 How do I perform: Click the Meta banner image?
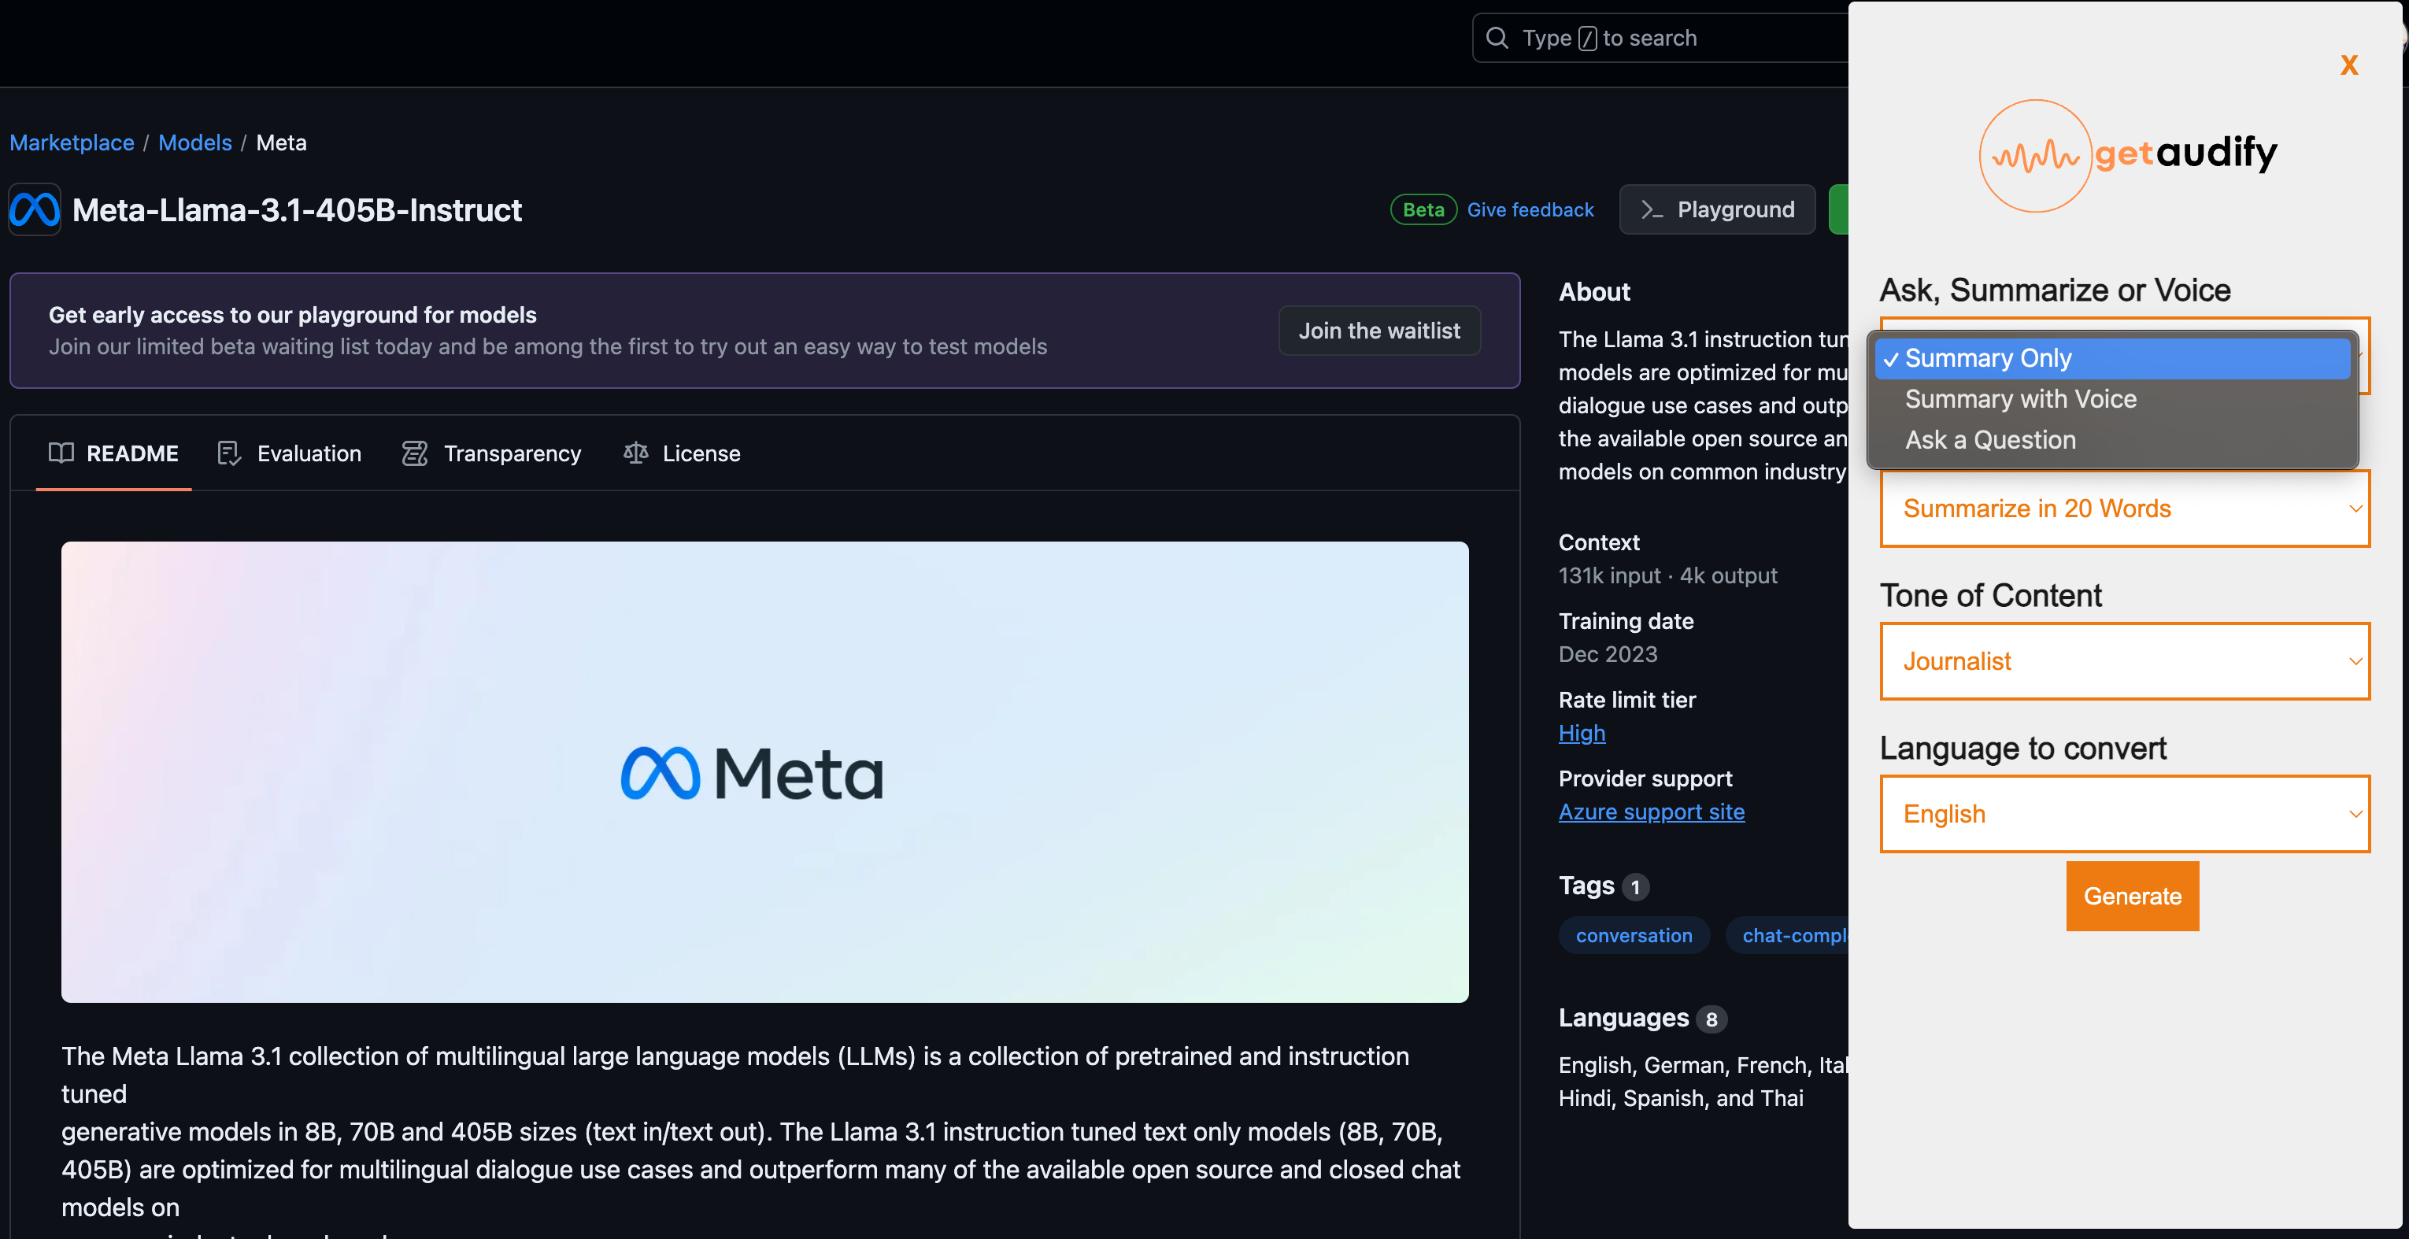(764, 772)
